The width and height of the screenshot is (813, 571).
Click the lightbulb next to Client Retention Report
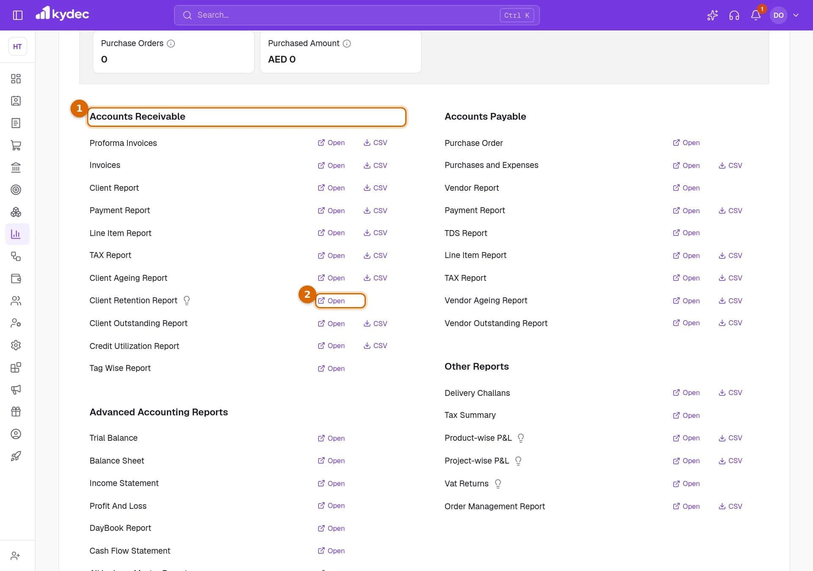coord(187,300)
